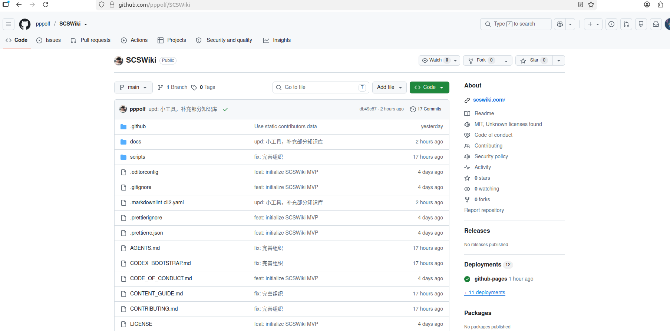Open commit hash db49c87

tap(368, 109)
